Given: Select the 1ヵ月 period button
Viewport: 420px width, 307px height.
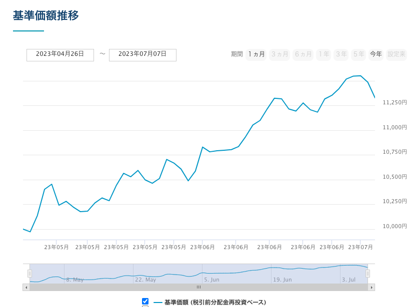Looking at the screenshot, I should pyautogui.click(x=256, y=54).
